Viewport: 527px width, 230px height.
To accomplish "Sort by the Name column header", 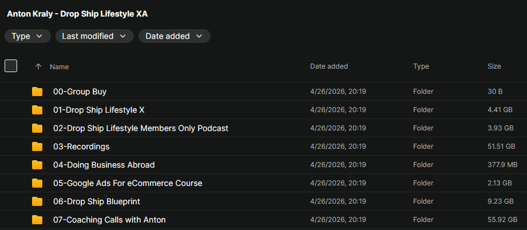I will coord(60,66).
